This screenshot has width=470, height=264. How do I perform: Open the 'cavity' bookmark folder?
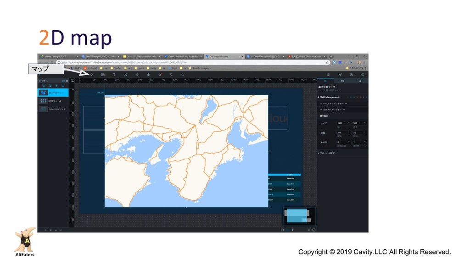click(x=151, y=68)
